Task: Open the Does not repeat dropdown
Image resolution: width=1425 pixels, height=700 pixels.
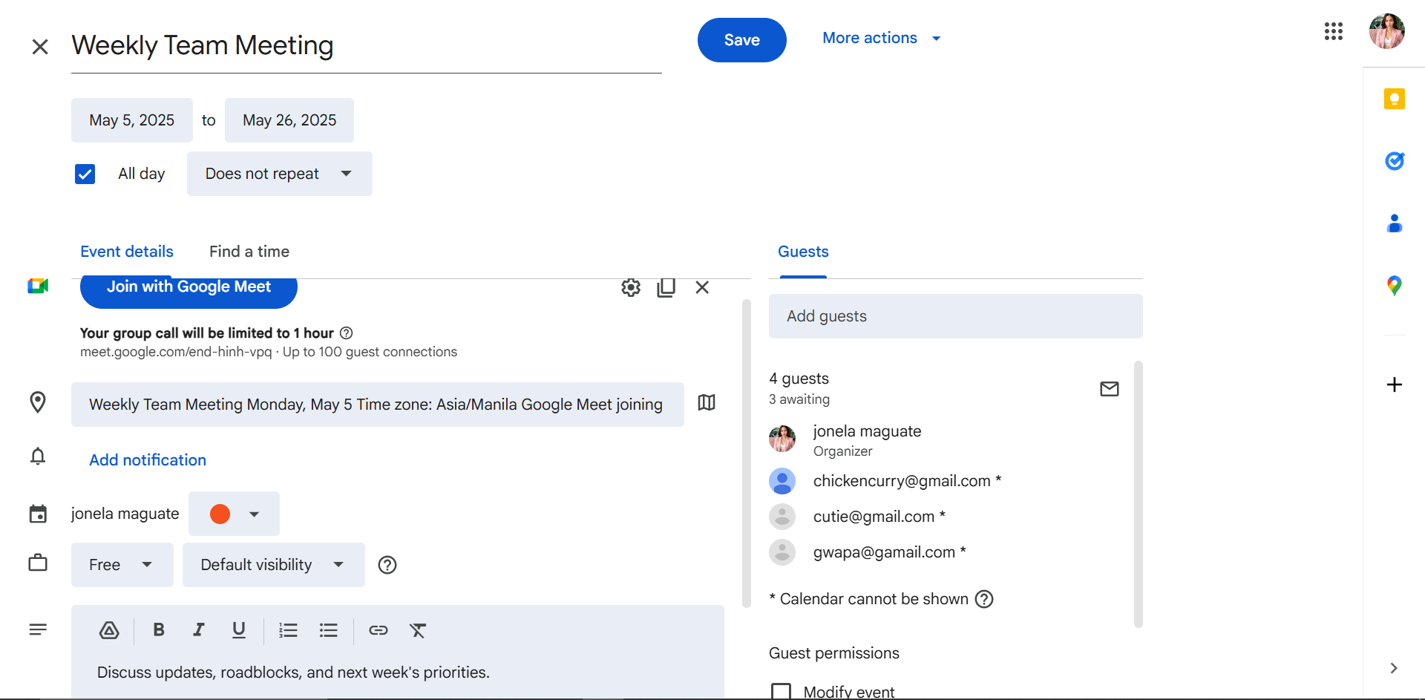Action: pos(279,174)
